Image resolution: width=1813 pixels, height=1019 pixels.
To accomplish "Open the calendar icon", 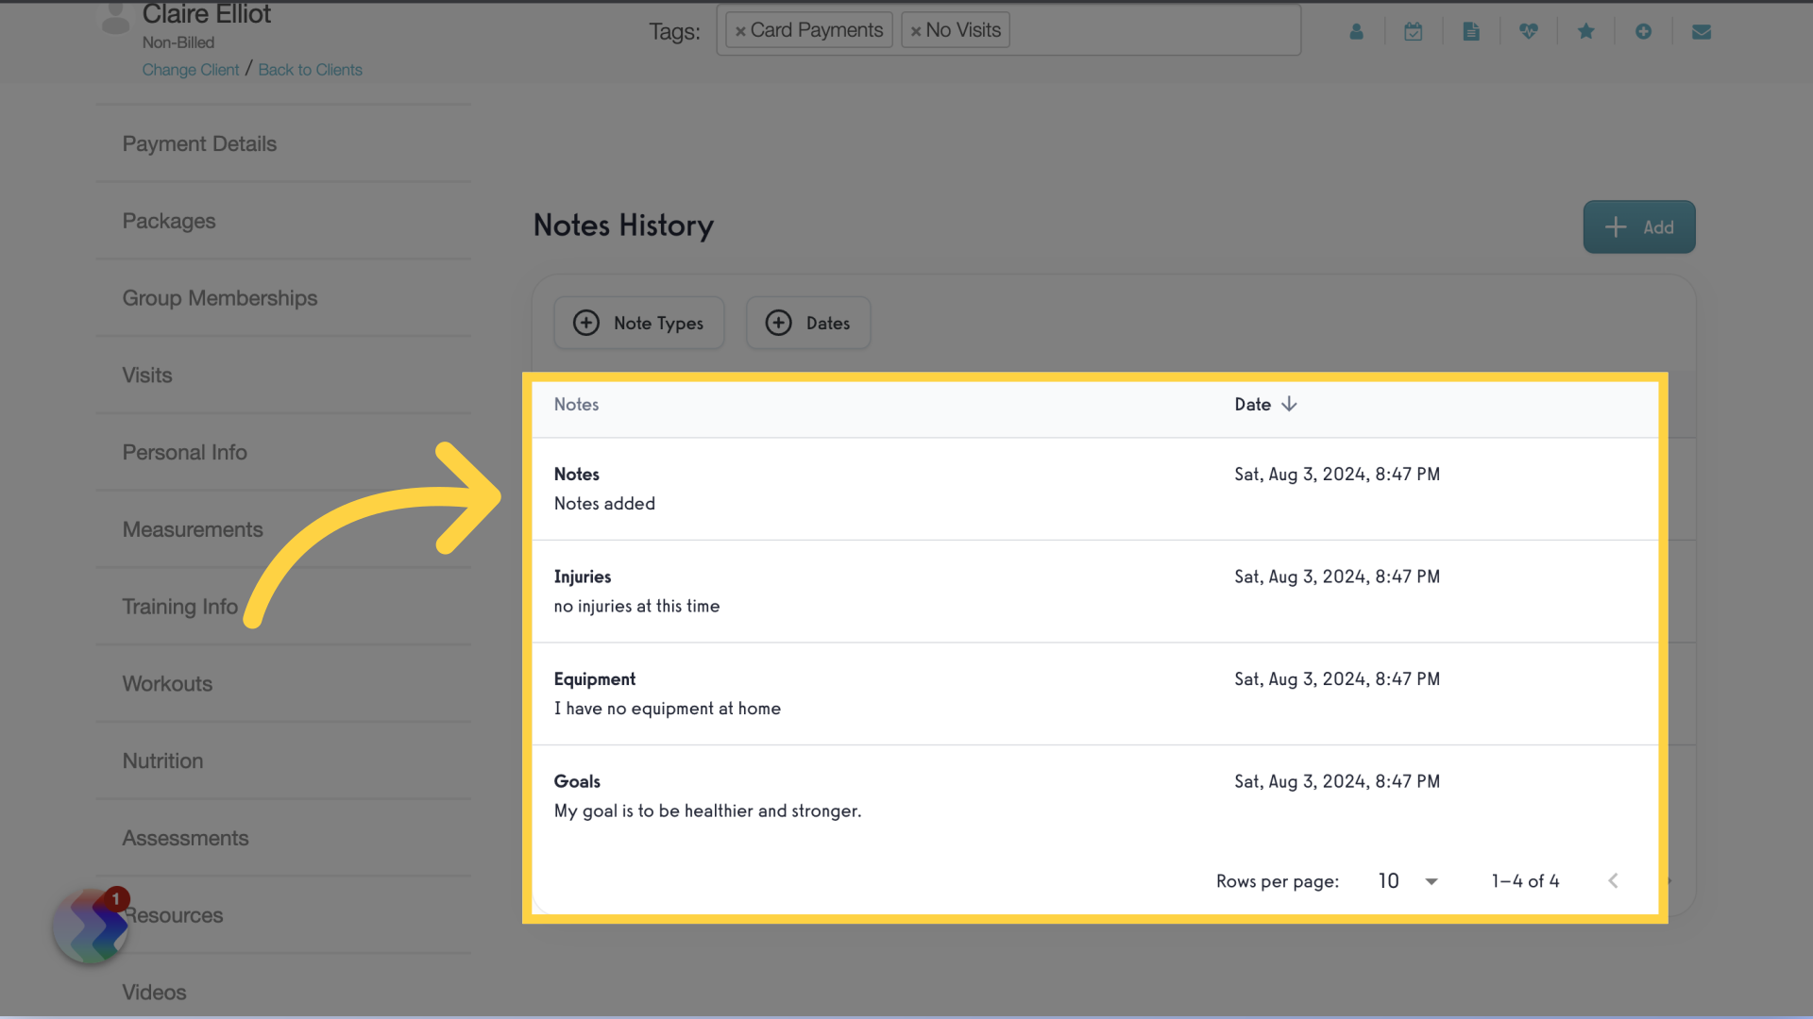I will [1414, 30].
